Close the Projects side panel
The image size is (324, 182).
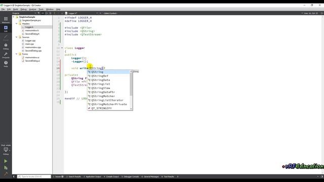50,13
